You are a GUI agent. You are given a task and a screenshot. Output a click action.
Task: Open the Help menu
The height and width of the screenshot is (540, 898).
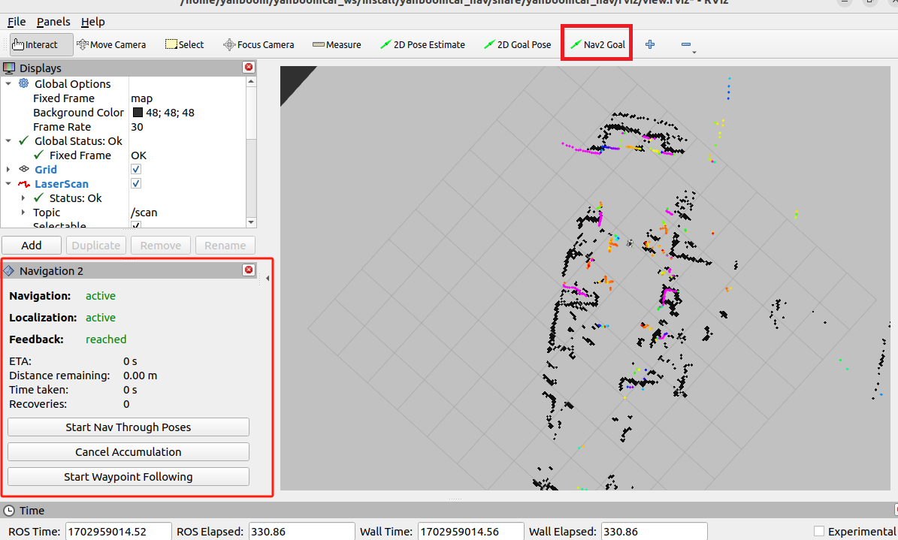click(x=92, y=22)
